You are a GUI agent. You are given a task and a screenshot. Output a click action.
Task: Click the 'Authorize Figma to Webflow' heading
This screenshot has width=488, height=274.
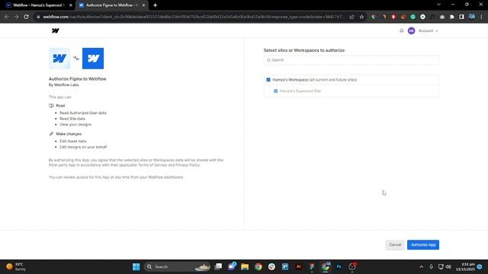pos(78,79)
